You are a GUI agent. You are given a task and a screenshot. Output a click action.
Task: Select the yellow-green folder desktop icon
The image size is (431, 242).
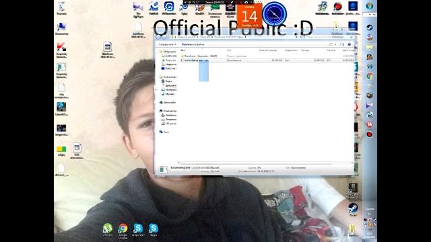(61, 151)
